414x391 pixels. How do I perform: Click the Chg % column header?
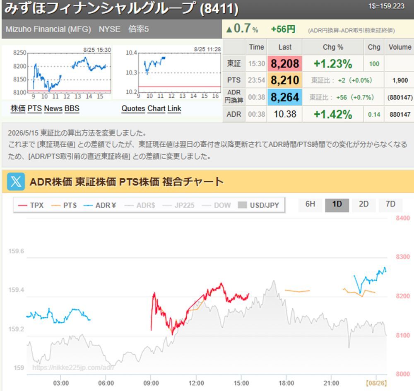click(333, 47)
